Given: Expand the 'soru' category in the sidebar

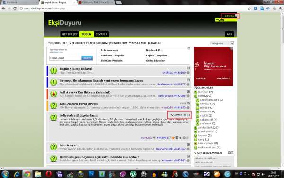Looking at the screenshot, I should point(195,96).
